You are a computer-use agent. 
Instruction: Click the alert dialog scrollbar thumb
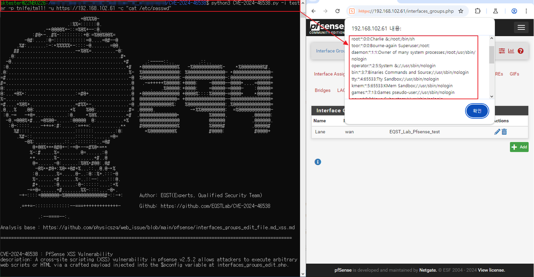(491, 55)
